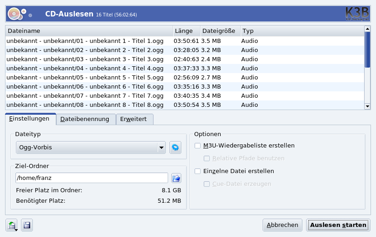Image resolution: width=376 pixels, height=237 pixels.
Task: Open the Ogg-Vorbis file type dropdown
Action: [91, 147]
